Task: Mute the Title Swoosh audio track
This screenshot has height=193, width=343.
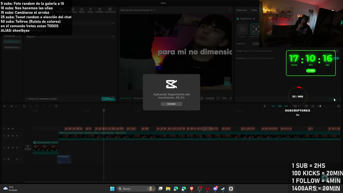Action: coord(17,159)
